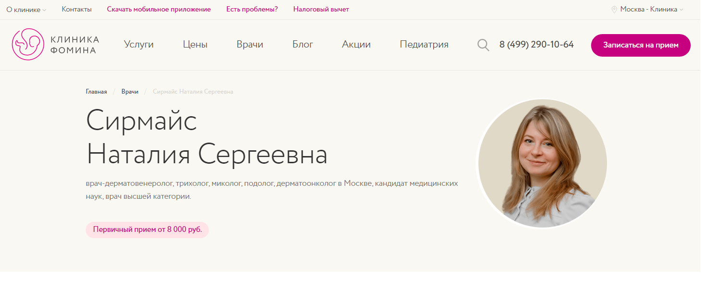Open the Педиатрия menu item
The image size is (709, 290).
click(424, 45)
